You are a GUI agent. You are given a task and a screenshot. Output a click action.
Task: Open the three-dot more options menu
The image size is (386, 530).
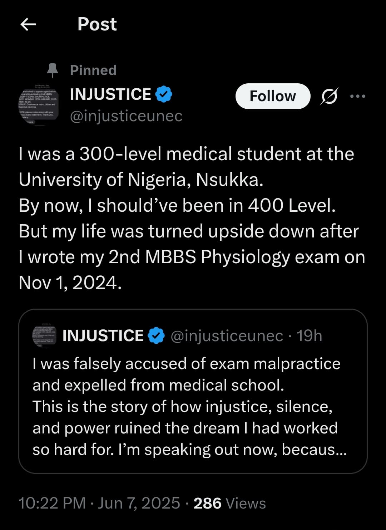[x=358, y=96]
